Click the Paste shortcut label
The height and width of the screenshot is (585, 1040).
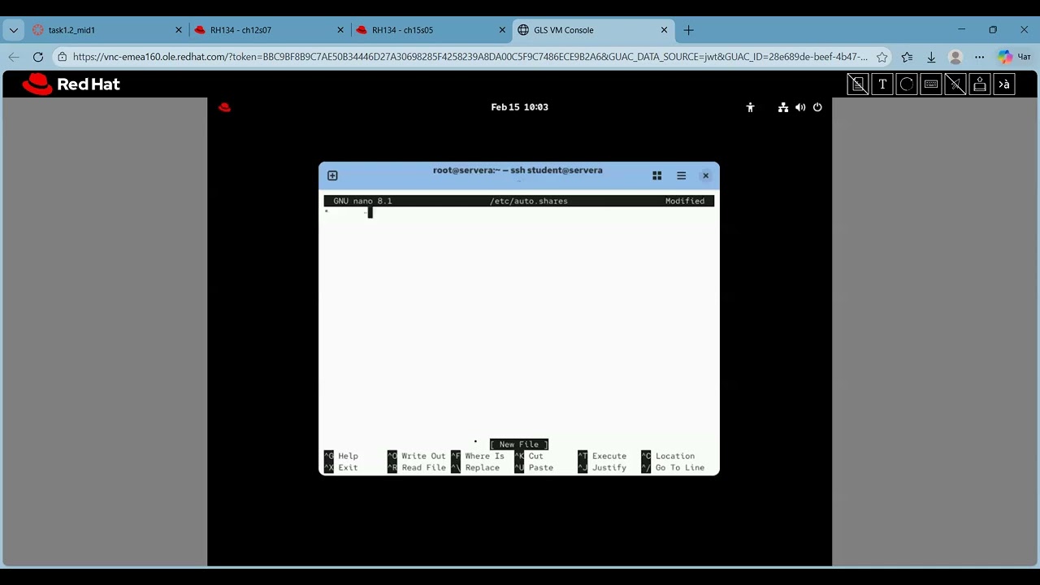coord(540,467)
